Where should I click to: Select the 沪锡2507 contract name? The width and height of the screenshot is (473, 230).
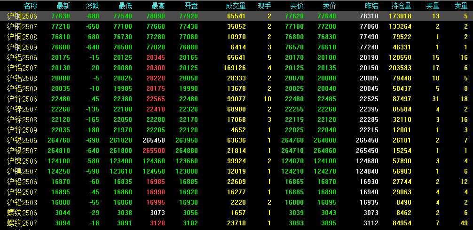(22, 151)
